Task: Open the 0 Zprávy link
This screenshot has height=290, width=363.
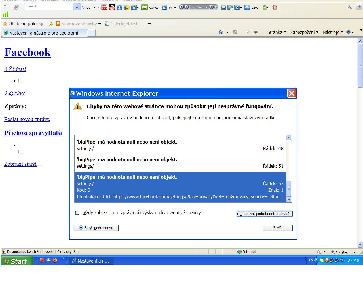Action: [x=14, y=93]
